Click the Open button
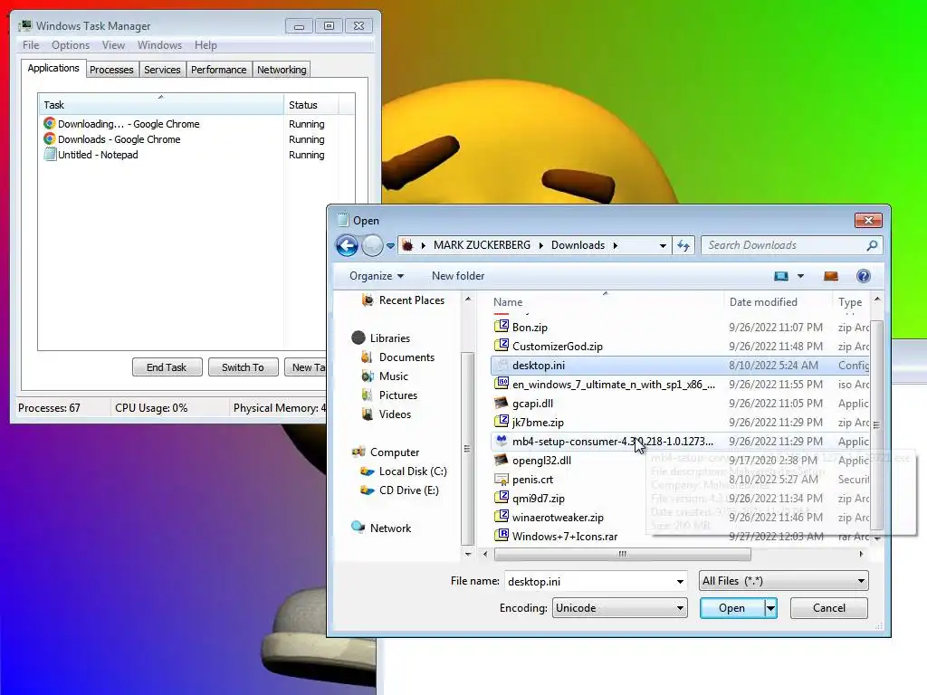The width and height of the screenshot is (927, 695). 731,608
